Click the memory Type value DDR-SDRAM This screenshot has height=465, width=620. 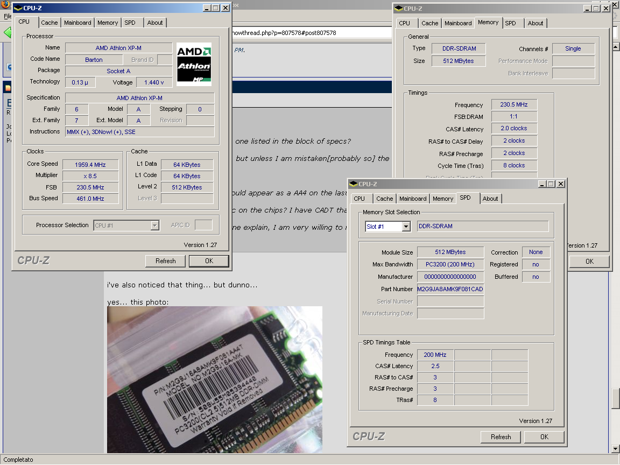point(459,48)
